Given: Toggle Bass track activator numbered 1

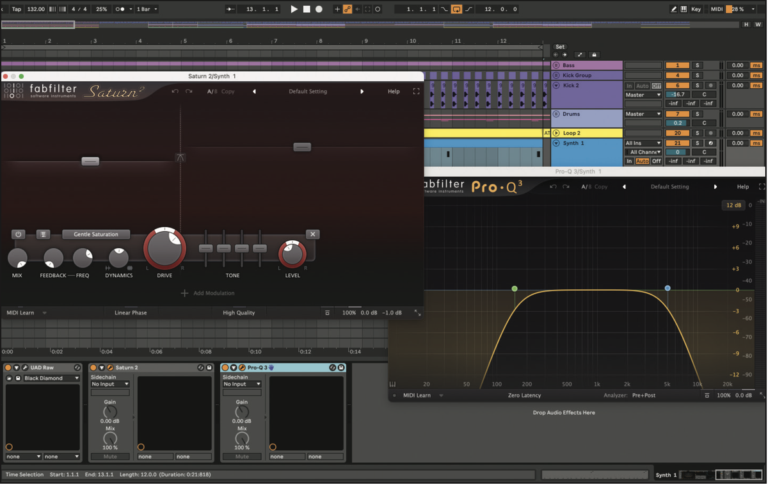Looking at the screenshot, I should tap(677, 65).
